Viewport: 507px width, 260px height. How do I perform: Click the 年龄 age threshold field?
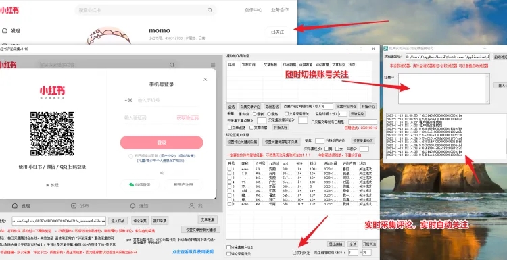click(364, 149)
